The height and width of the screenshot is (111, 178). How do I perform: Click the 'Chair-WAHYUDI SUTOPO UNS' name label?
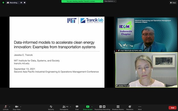(131, 51)
